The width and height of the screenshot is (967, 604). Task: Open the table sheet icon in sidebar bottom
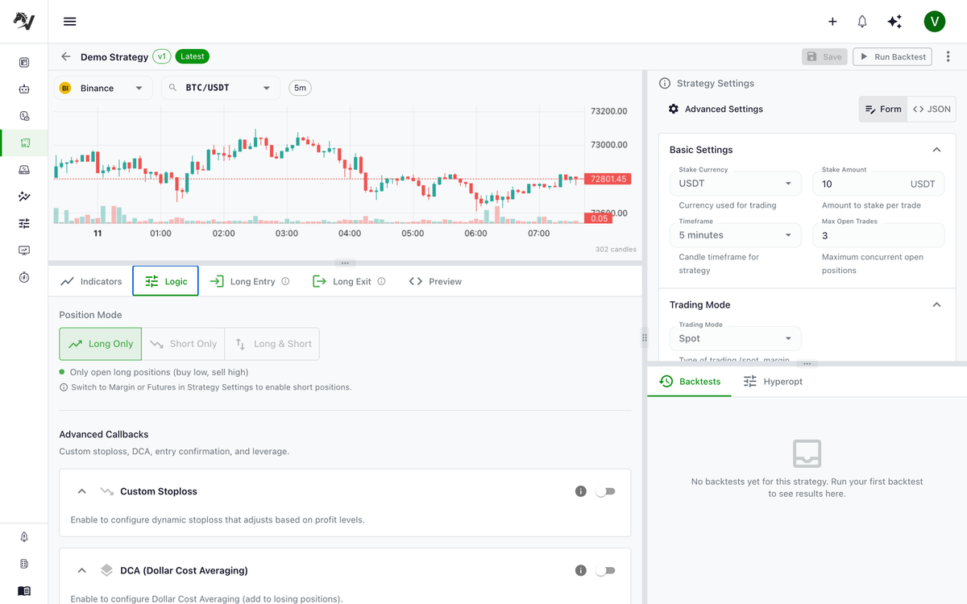point(24,564)
